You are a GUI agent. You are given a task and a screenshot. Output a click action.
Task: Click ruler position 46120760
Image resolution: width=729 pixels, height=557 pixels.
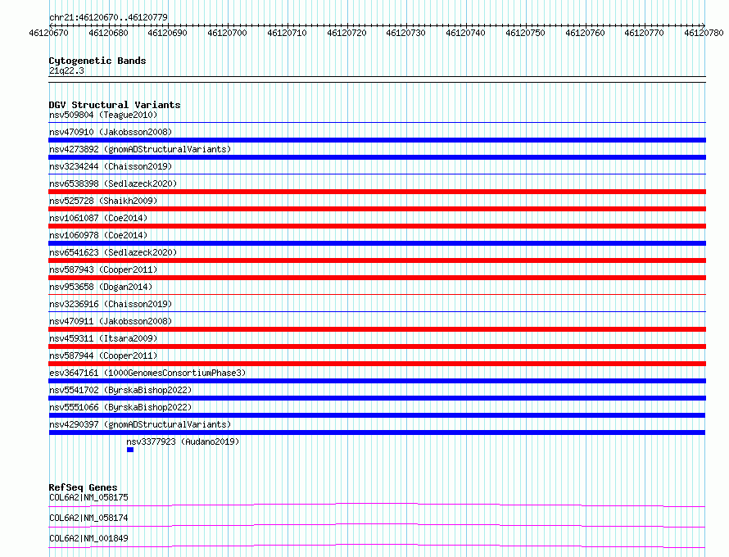(586, 33)
